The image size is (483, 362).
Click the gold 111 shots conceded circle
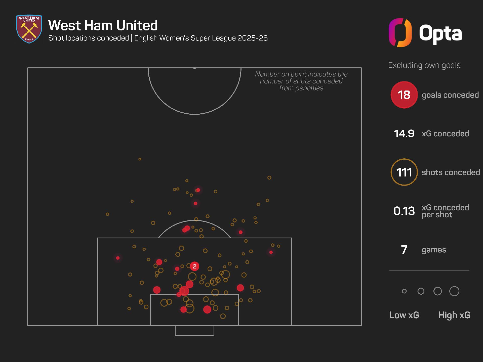pos(404,172)
